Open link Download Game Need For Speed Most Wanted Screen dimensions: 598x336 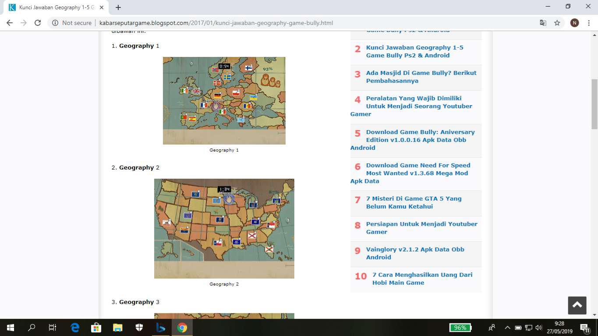click(x=410, y=173)
